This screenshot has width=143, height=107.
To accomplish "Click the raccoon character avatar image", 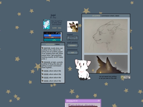I will [x=73, y=26].
